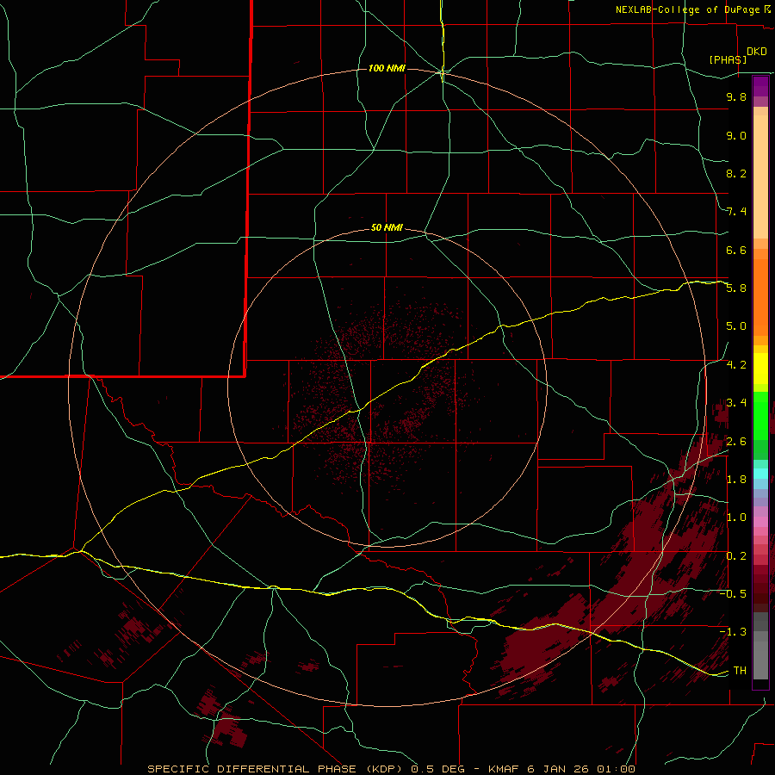Click the 4.2 scale value
The width and height of the screenshot is (775, 775).
[736, 365]
